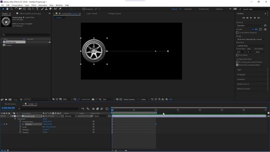Open the viewer Resolution dropdown showing Full
The height and width of the screenshot is (152, 270).
click(108, 99)
